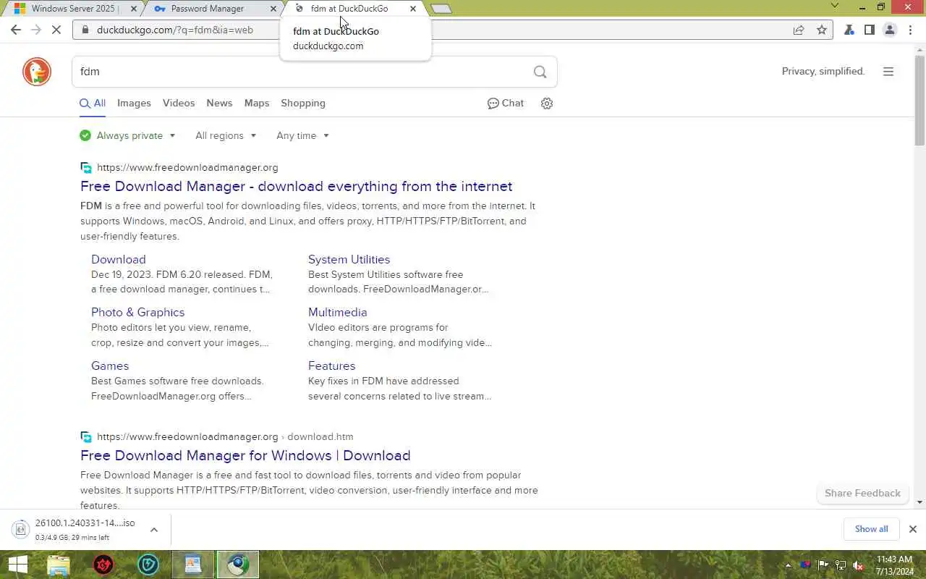
Task: Click the Share Feedback button
Action: click(862, 494)
